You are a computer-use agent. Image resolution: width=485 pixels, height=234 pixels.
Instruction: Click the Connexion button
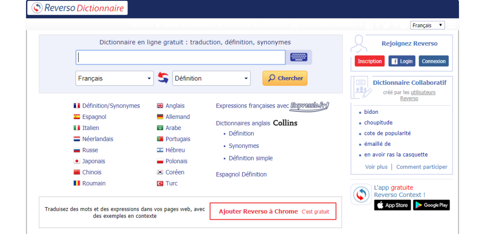tap(434, 61)
